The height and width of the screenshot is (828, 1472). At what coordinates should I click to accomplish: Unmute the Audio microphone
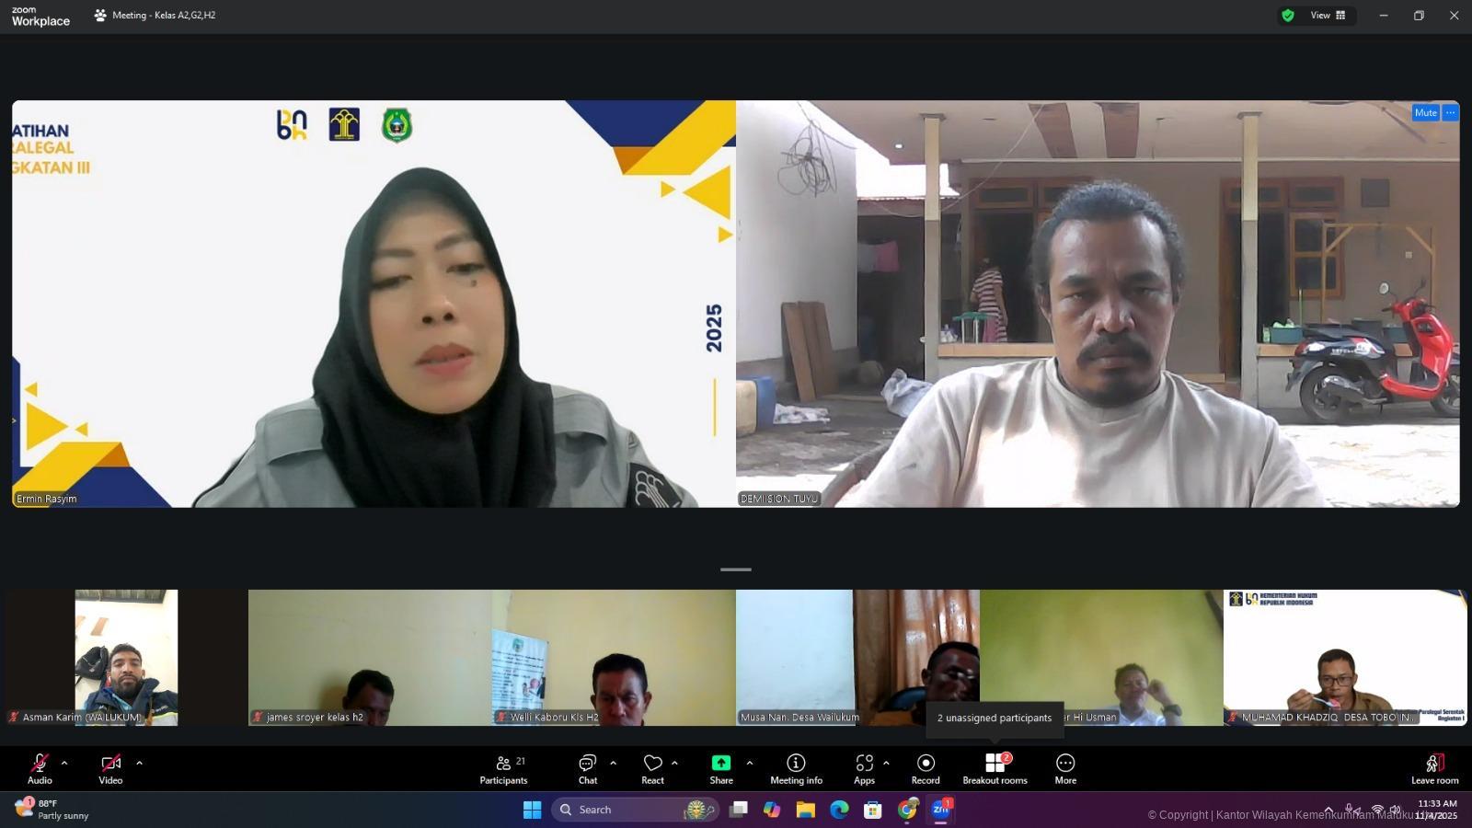click(40, 769)
